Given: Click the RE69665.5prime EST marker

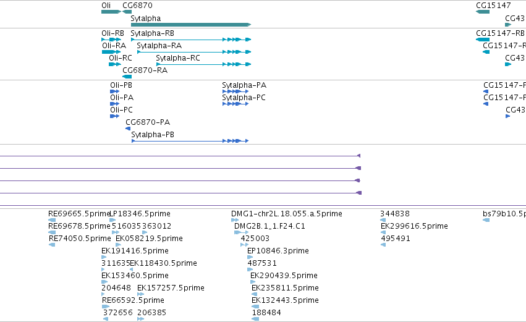Looking at the screenshot, I should (x=52, y=220).
